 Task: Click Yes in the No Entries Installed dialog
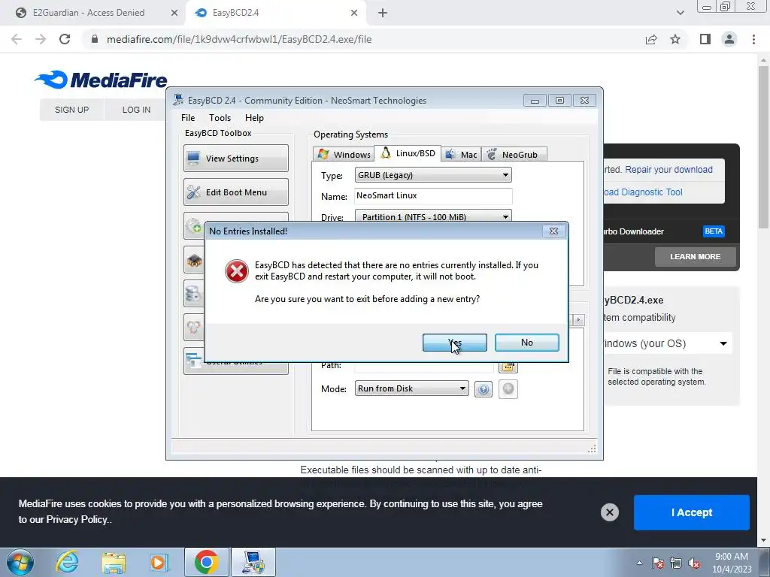click(455, 343)
